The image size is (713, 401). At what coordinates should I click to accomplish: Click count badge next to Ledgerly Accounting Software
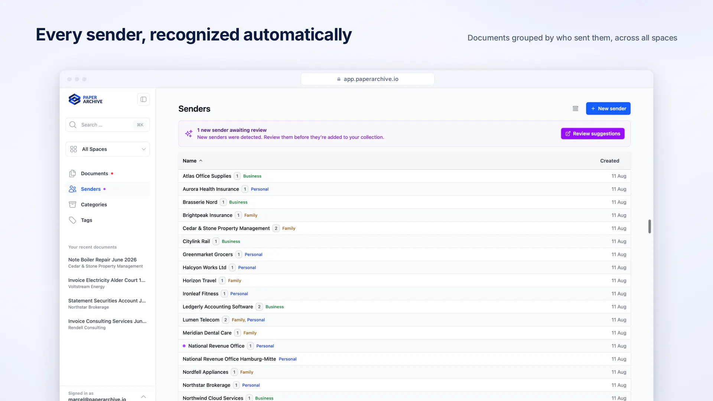point(259,307)
